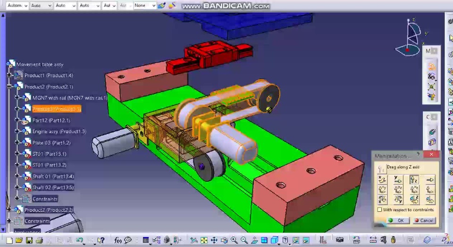Toggle Drag along any plane button
This screenshot has height=247, width=453.
coord(430,190)
